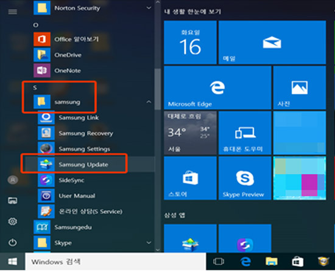Expand the Norton Security folder chevron
Image resolution: width=335 pixels, height=271 pixels.
[x=149, y=8]
